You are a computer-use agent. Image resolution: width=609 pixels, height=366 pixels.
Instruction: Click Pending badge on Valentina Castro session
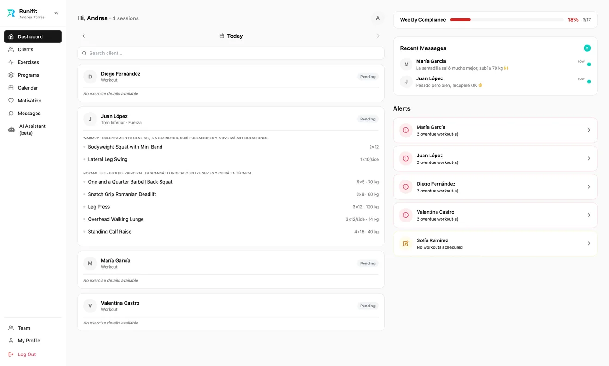[368, 306]
